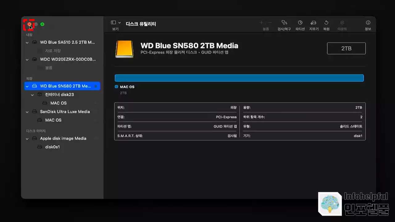Click the 'disk1' device value
Image resolution: width=395 pixels, height=222 pixels.
pos(358,136)
